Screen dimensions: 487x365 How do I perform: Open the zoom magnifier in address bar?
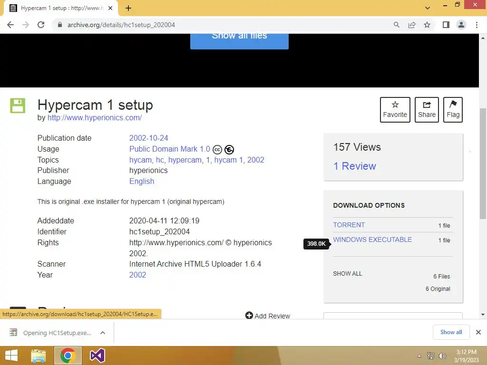tap(396, 25)
